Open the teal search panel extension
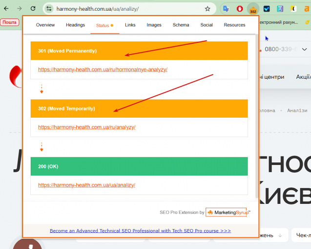Screen dimensions: 311x249 (x=280, y=9)
